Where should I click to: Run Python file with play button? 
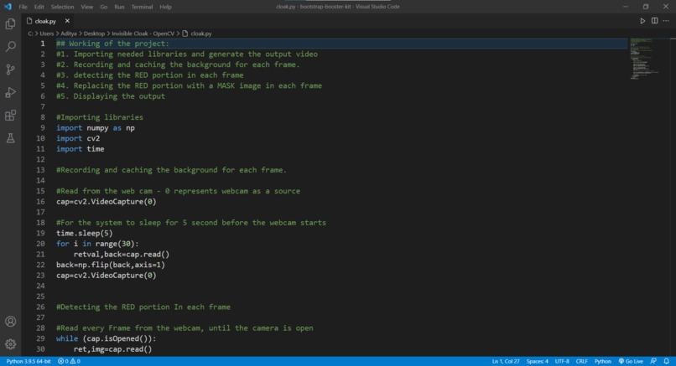pyautogui.click(x=642, y=21)
